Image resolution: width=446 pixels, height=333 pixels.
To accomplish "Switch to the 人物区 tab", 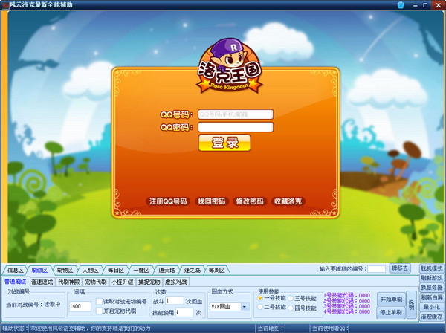I will tap(90, 270).
